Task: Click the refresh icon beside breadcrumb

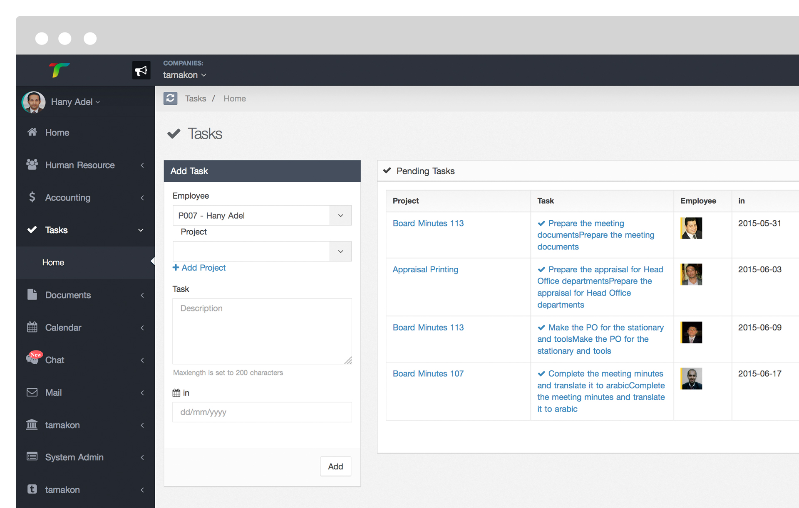Action: (170, 99)
